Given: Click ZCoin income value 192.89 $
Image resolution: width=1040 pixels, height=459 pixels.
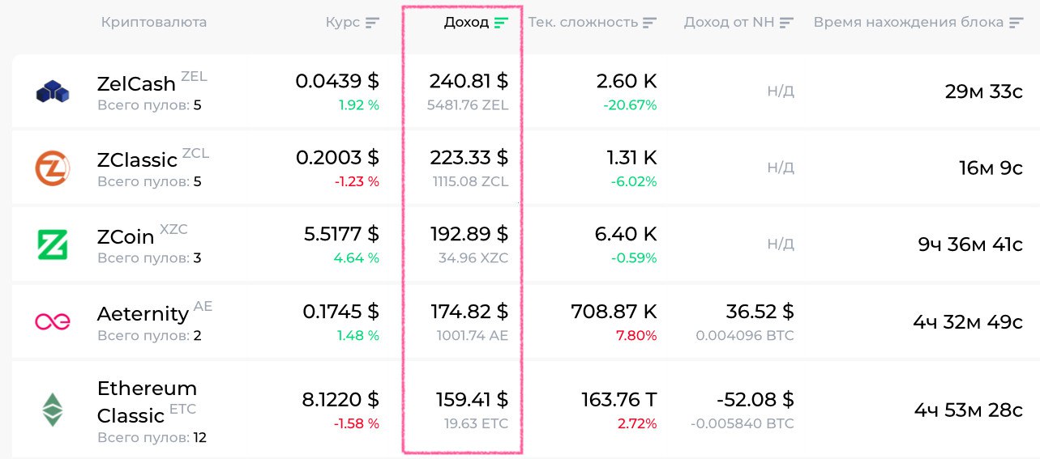Looking at the screenshot, I should (x=469, y=234).
